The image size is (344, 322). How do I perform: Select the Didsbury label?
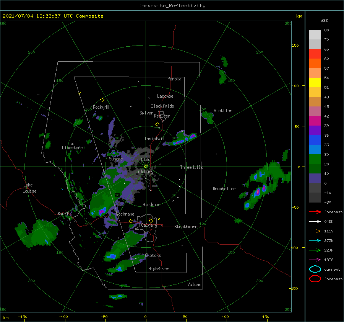(144, 172)
